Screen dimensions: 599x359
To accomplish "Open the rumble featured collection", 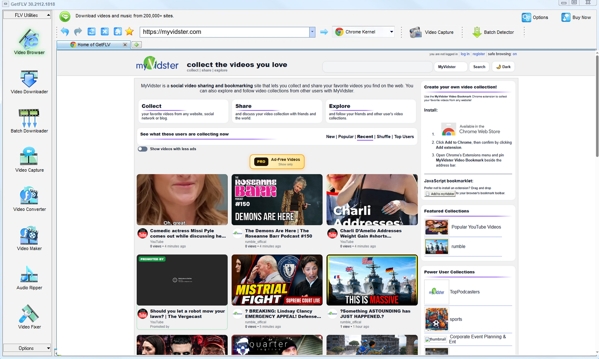I will click(x=458, y=246).
